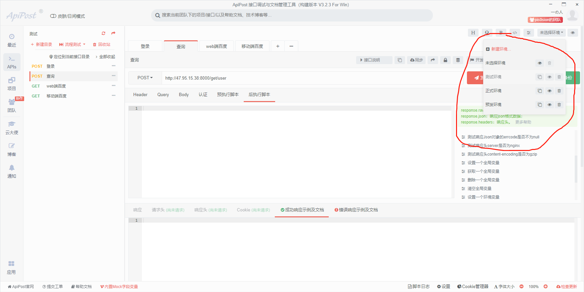584x292 pixels.
Task: Open the 项目 projects sidebar section
Action: click(x=12, y=84)
